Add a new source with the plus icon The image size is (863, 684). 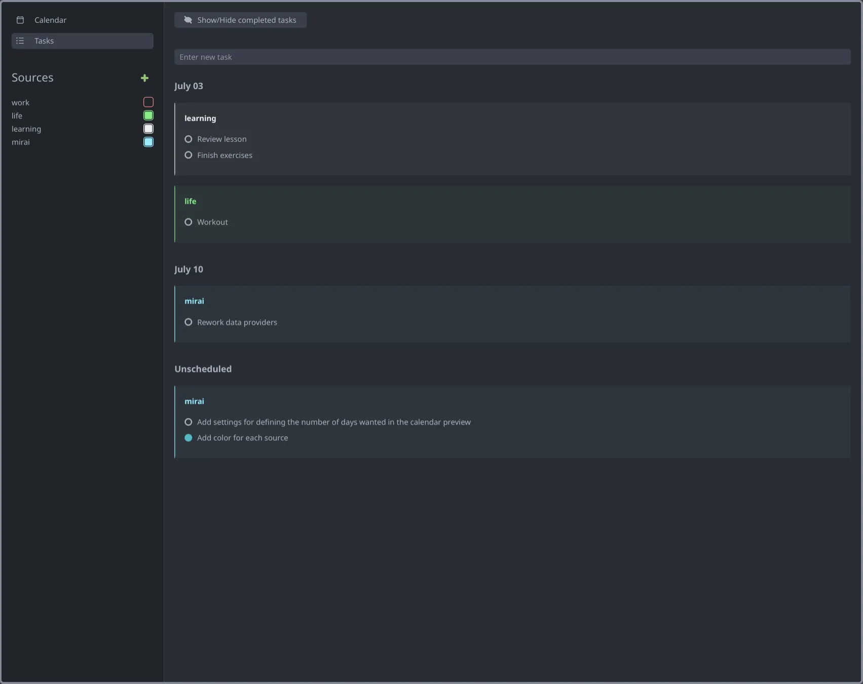pos(144,78)
